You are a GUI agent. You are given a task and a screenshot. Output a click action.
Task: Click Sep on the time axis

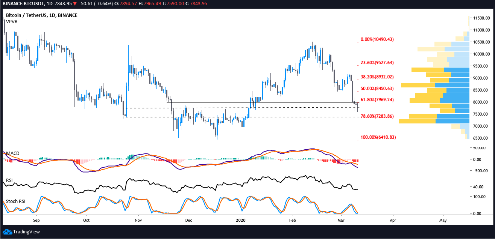click(36, 221)
